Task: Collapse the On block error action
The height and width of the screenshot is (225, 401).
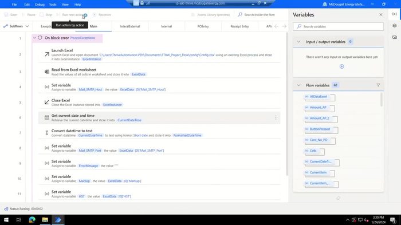Action: (34, 38)
